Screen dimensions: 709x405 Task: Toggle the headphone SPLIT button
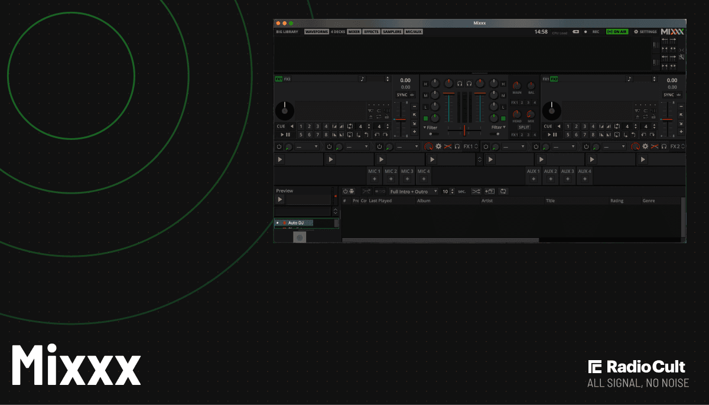point(524,127)
